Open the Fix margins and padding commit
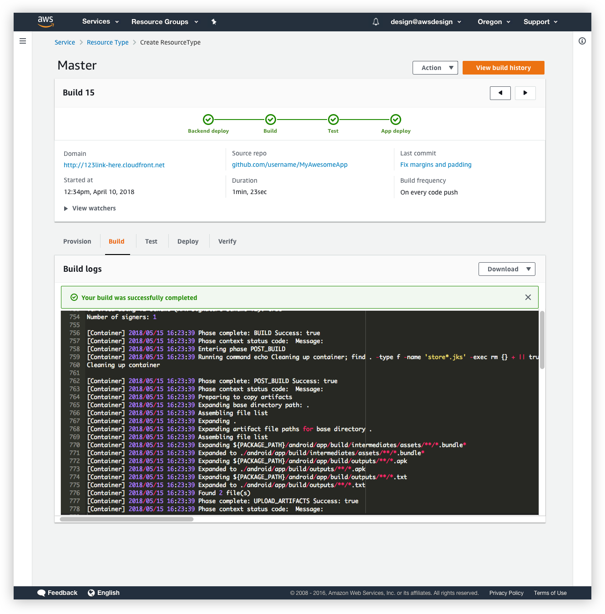The width and height of the screenshot is (605, 614). pyautogui.click(x=436, y=165)
